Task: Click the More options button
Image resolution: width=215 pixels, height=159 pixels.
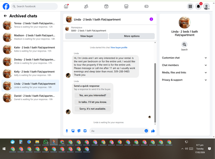Action: [132, 36]
